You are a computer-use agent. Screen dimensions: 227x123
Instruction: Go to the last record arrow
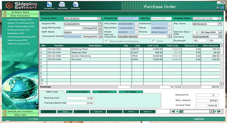pos(219,111)
